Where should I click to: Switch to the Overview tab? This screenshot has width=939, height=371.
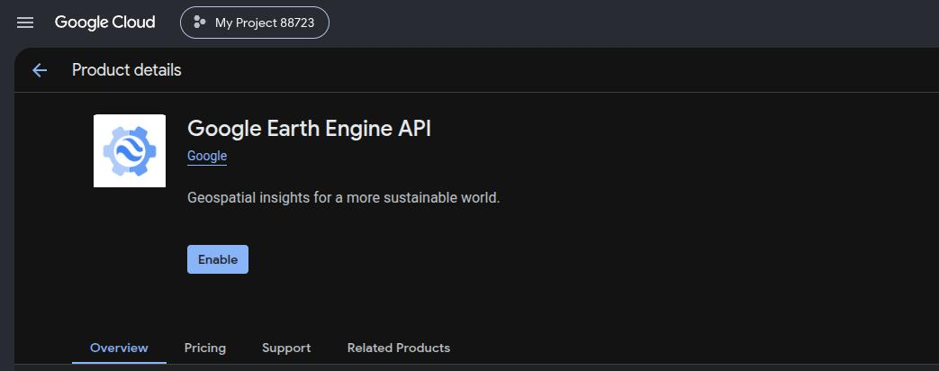(x=119, y=348)
